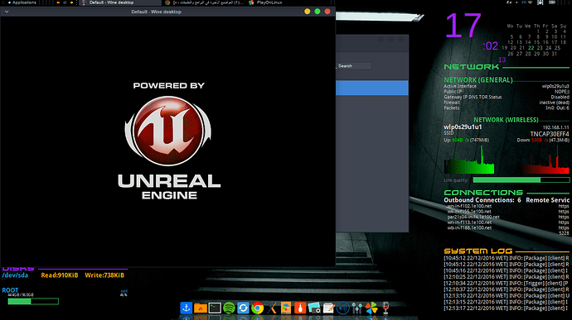
Task: Click the 192.168.1.11 IP address
Action: click(x=556, y=127)
